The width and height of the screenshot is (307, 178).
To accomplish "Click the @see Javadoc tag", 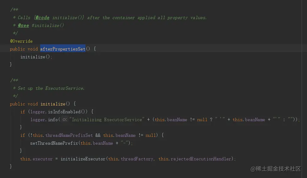I will (x=23, y=25).
